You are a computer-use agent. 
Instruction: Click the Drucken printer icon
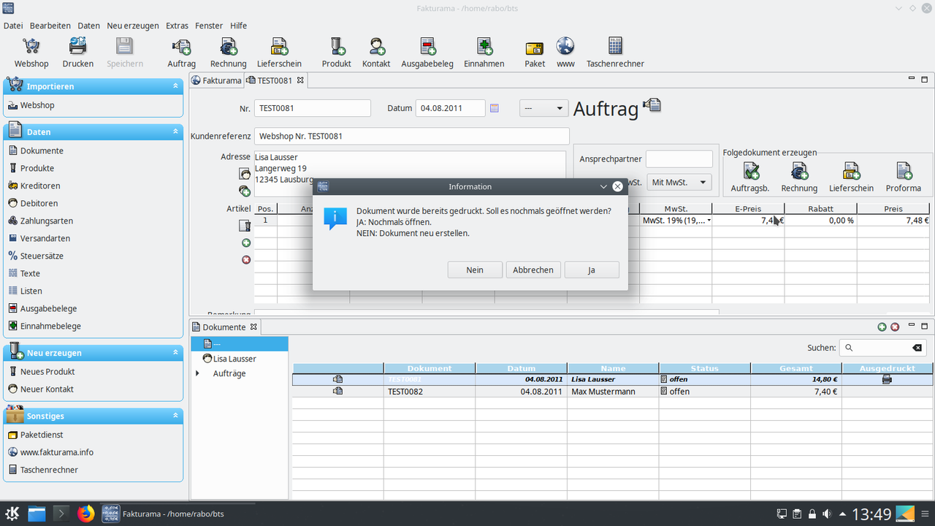tap(77, 46)
